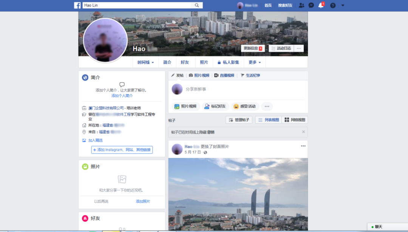Open the Messenger icon

point(311,5)
